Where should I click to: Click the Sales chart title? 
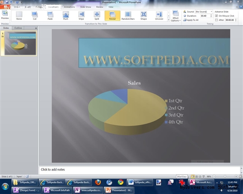point(134,83)
